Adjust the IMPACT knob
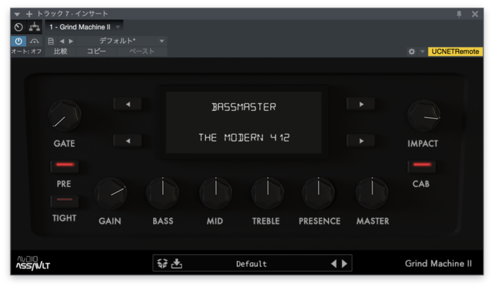 pyautogui.click(x=424, y=116)
